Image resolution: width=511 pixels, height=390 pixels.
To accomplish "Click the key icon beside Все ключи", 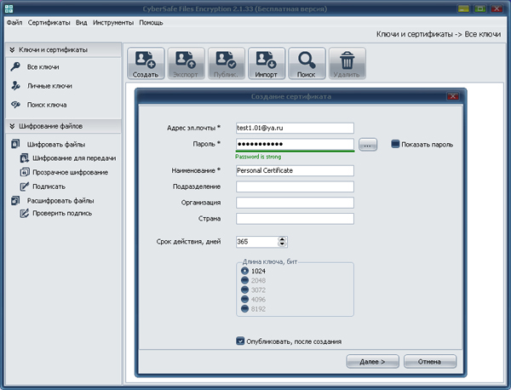I will [15, 66].
